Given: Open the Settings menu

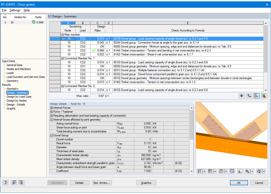Looking at the screenshot, I should click(x=15, y=10).
